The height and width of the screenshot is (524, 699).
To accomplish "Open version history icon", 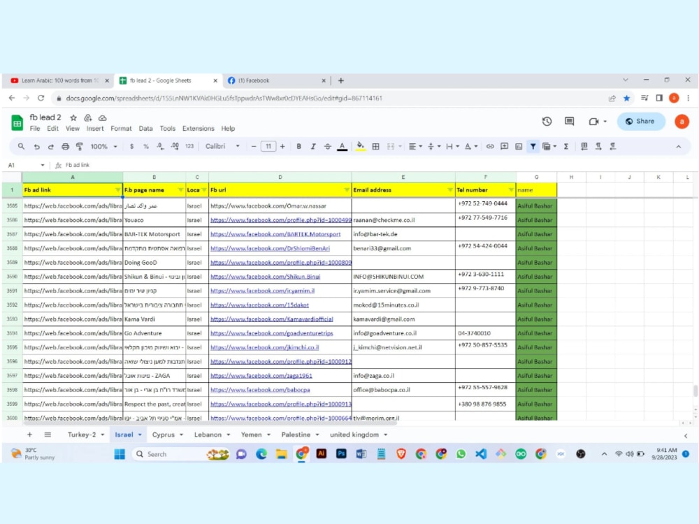I will click(546, 122).
